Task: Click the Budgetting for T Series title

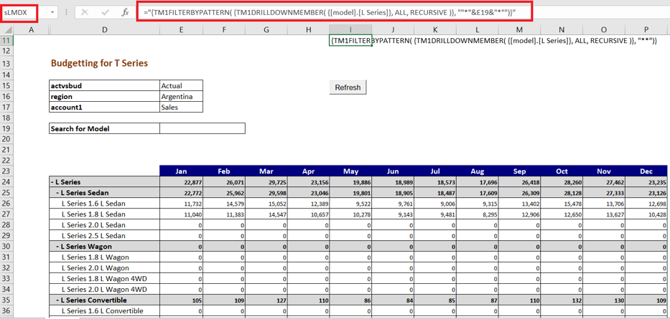Action: [x=99, y=63]
